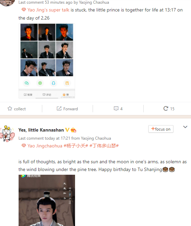The height and width of the screenshot is (226, 191).
Task: Open the cartoon mouse avatar of Kannashan
Action: click(x=7, y=134)
